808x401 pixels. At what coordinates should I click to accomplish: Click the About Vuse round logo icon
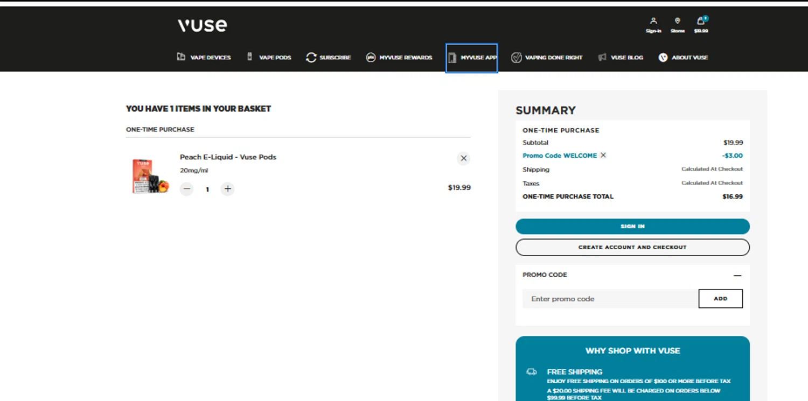tap(663, 58)
